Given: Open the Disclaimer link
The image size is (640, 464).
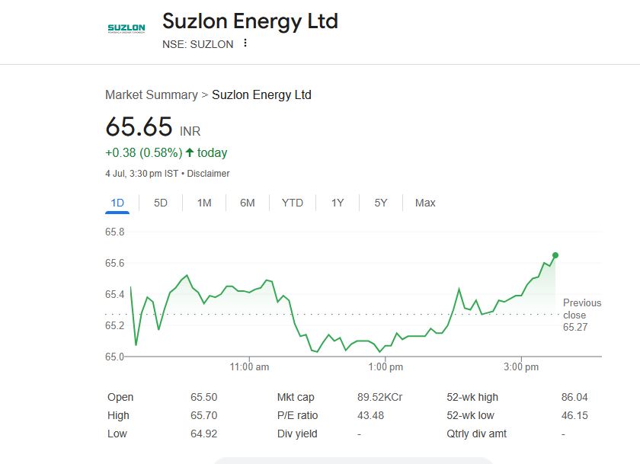Looking at the screenshot, I should [x=208, y=174].
